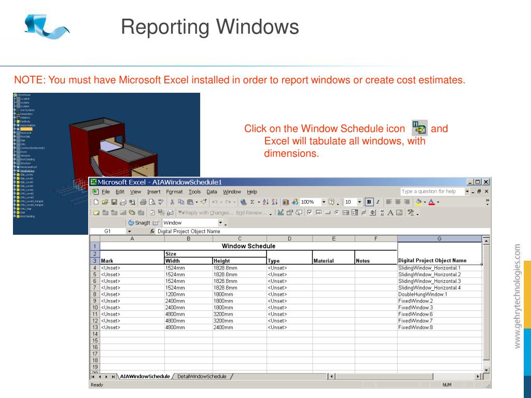Open the Tools menu
This screenshot has height=398, width=531.
pyautogui.click(x=195, y=192)
